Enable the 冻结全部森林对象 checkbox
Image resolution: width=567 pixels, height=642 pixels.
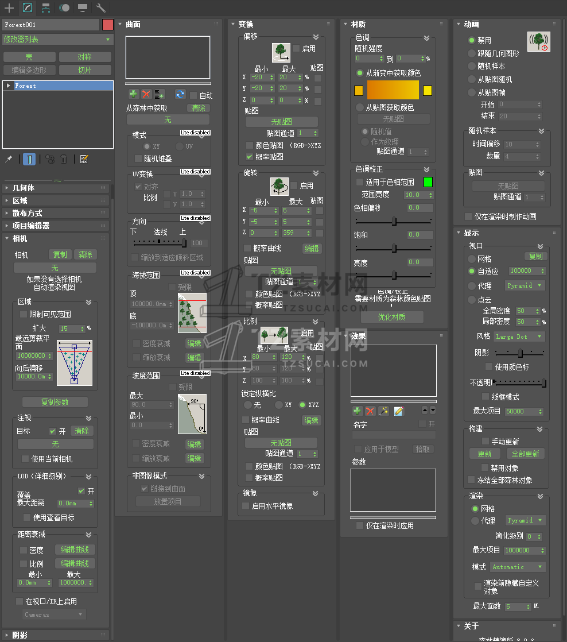[x=471, y=479]
